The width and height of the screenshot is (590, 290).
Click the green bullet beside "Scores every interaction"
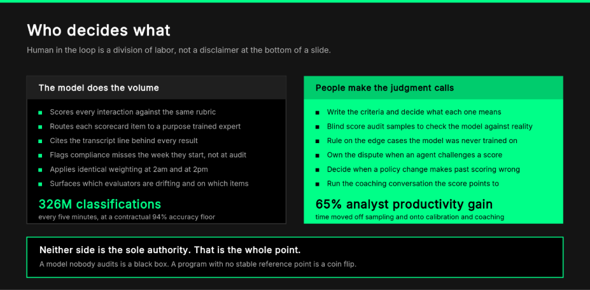coord(40,113)
